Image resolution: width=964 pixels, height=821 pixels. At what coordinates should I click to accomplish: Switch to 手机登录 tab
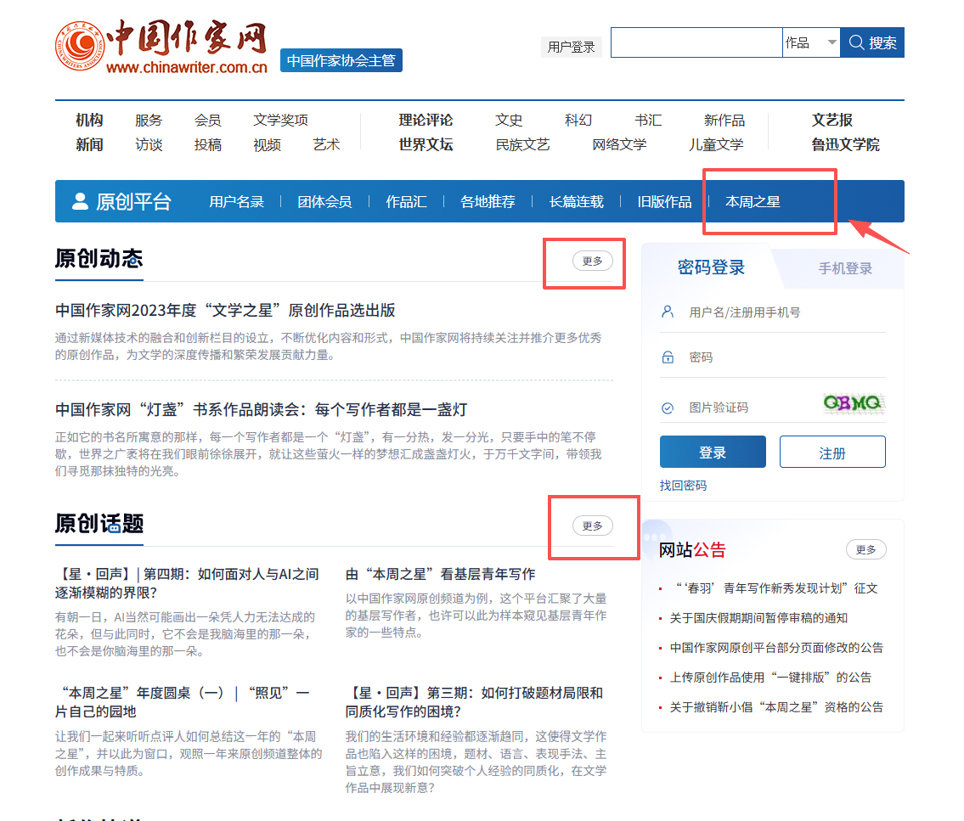point(844,268)
